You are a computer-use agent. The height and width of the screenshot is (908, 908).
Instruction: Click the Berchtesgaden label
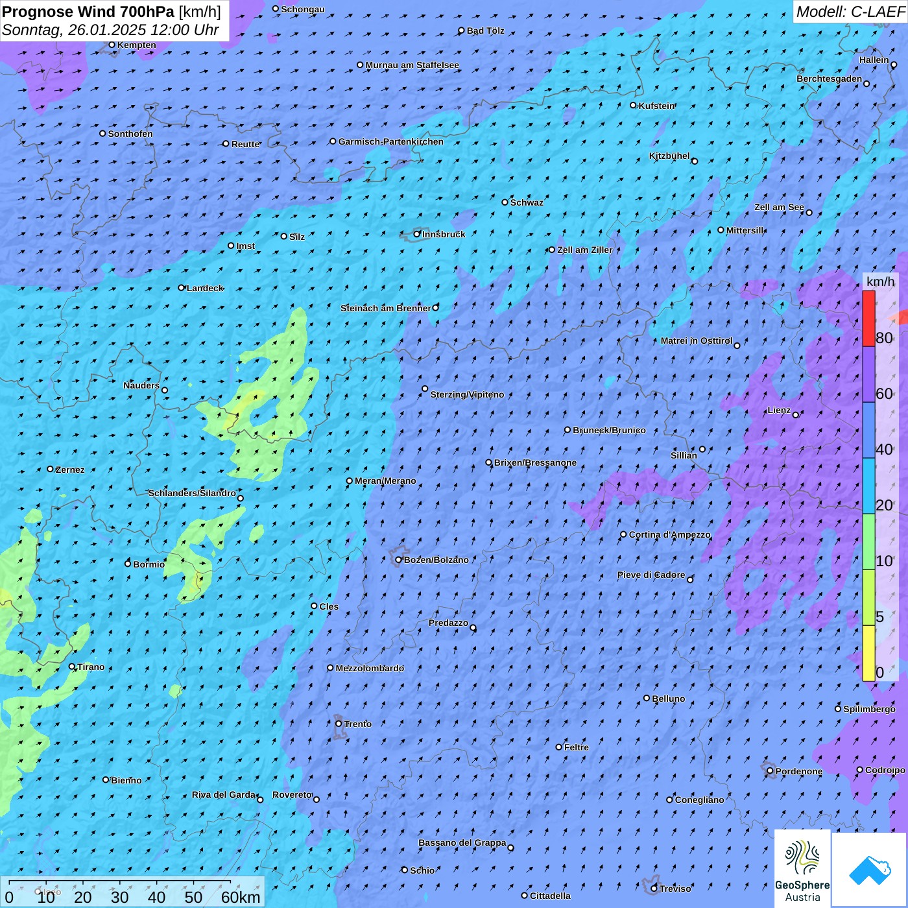tap(829, 78)
